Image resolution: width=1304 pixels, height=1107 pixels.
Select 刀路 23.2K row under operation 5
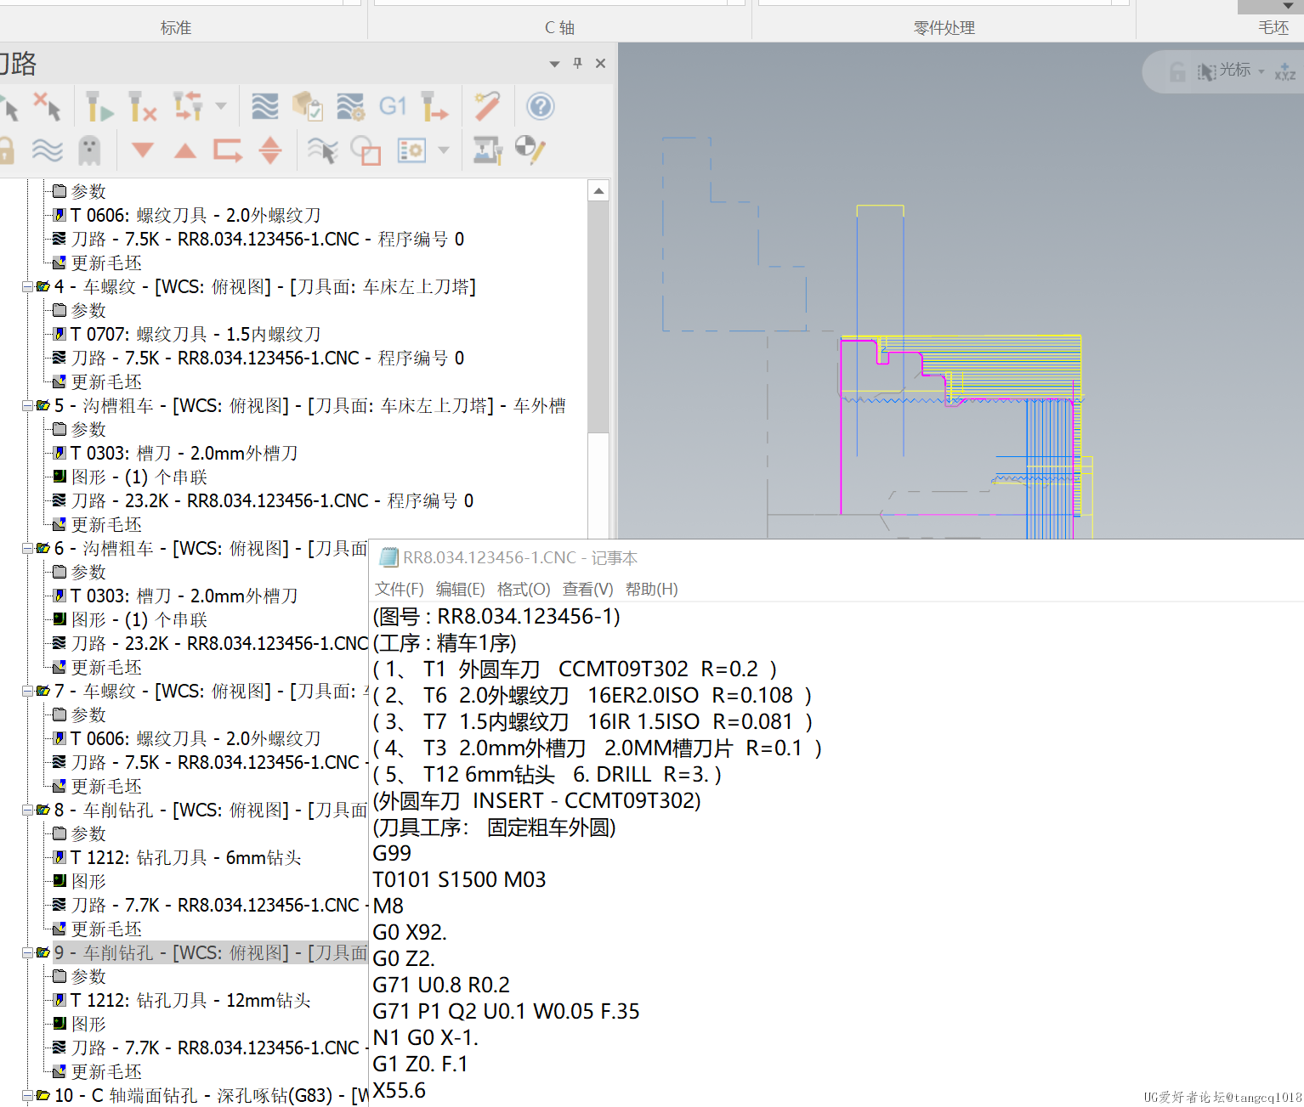click(x=264, y=501)
